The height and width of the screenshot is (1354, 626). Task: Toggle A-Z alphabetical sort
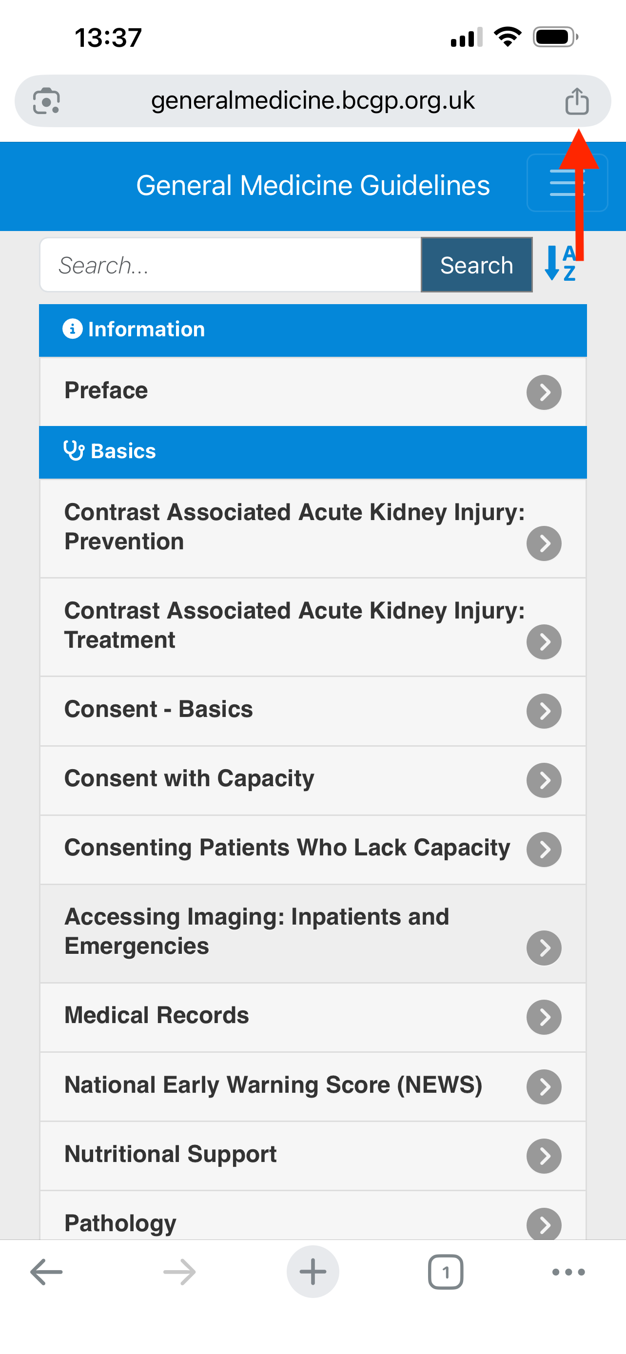click(561, 263)
